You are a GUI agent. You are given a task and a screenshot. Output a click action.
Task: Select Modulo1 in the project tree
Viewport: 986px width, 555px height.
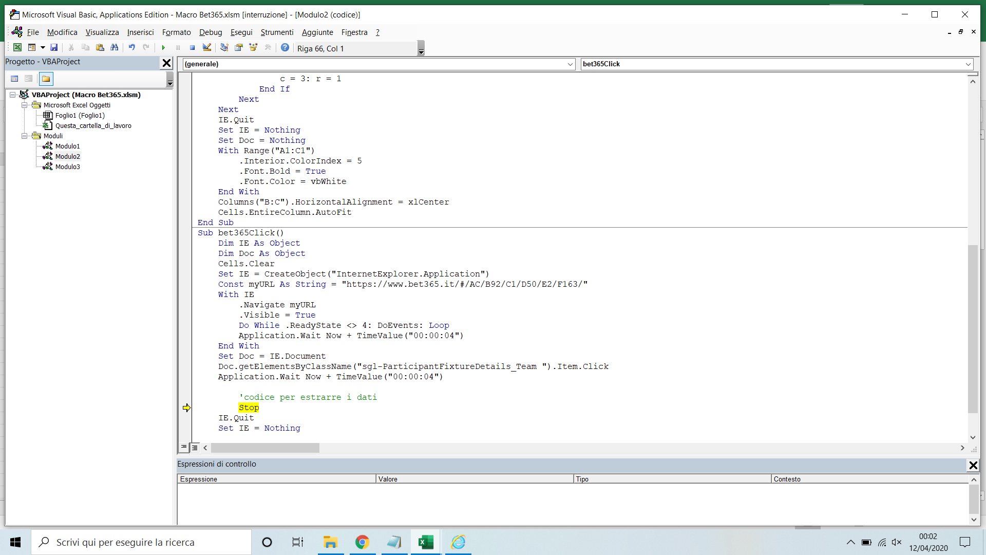point(67,146)
